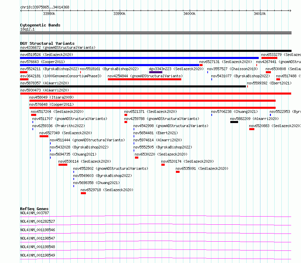301x263 pixels.
Task: Click the NOL4|NM_001198549 gene label
Action: [38, 255]
